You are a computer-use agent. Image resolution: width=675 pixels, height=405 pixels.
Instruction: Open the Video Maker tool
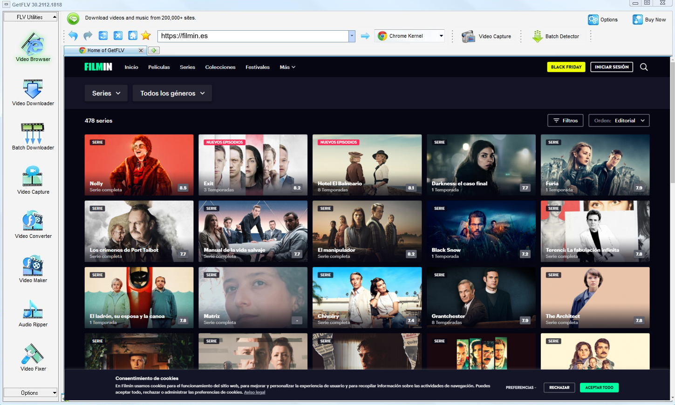pos(33,269)
